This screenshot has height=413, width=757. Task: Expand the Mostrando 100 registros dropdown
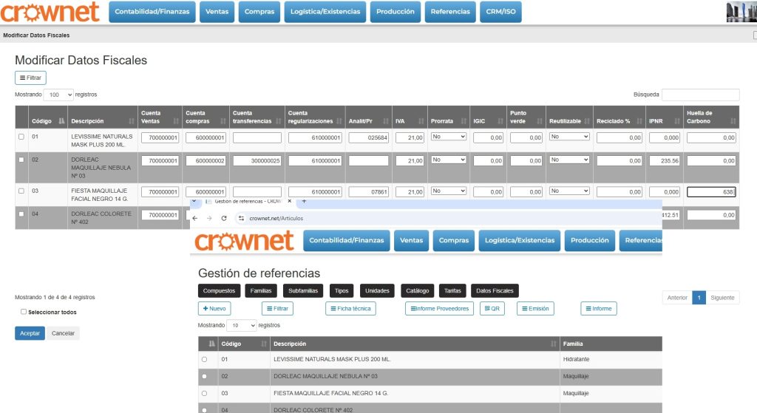pyautogui.click(x=58, y=95)
